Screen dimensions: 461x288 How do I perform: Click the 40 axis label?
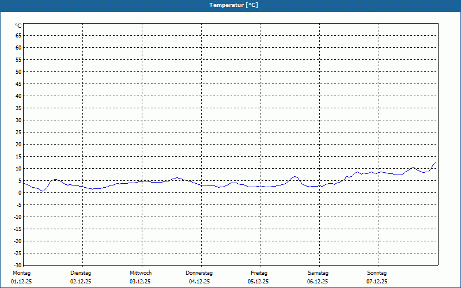point(18,96)
